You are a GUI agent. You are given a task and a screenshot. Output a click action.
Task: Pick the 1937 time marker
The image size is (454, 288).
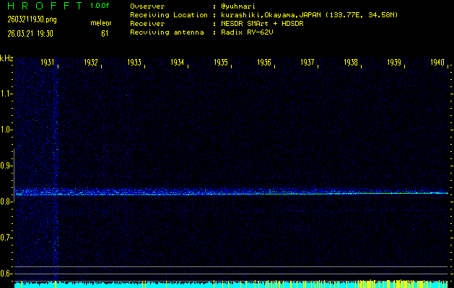(x=307, y=63)
